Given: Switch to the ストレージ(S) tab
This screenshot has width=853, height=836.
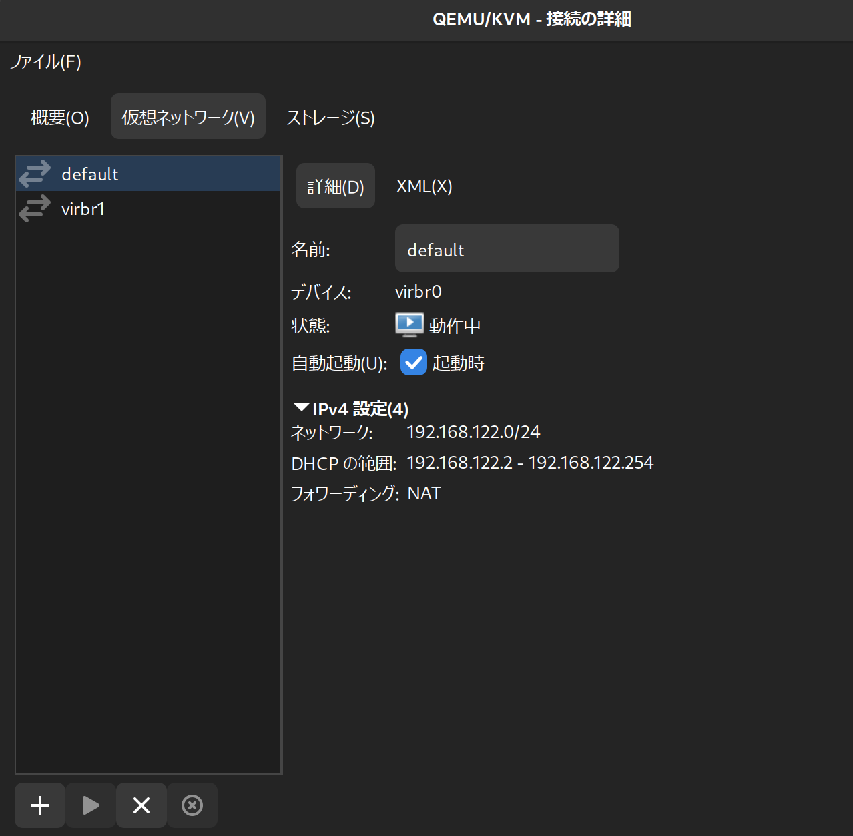Looking at the screenshot, I should pyautogui.click(x=330, y=118).
